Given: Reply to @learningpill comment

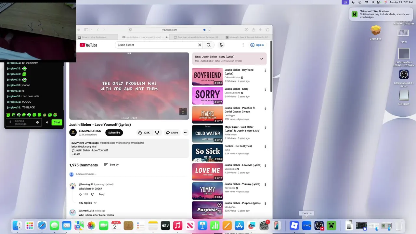Looking at the screenshot, I should 102,194.
